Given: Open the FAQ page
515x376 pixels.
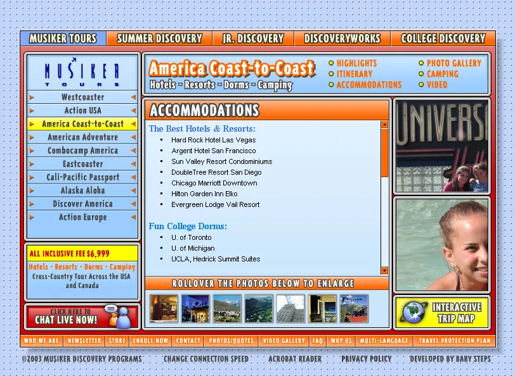Looking at the screenshot, I should coord(317,341).
